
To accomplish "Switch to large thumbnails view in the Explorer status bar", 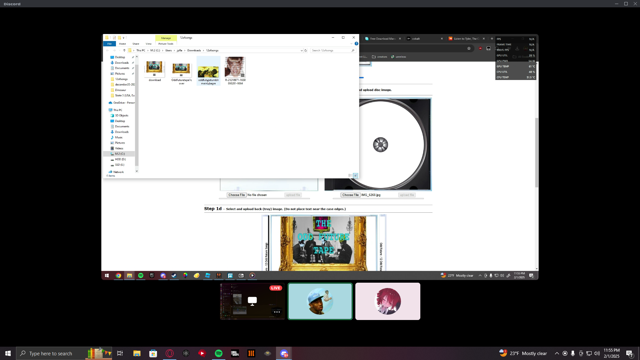I will (356, 176).
